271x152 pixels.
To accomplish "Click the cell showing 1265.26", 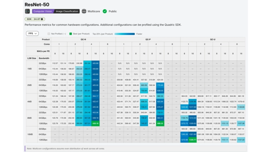I will tap(184, 134).
